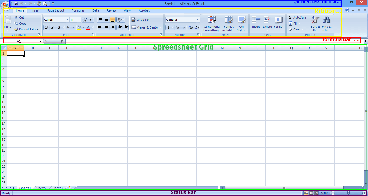
Task: Select Normal view in status bar
Action: pyautogui.click(x=306, y=193)
